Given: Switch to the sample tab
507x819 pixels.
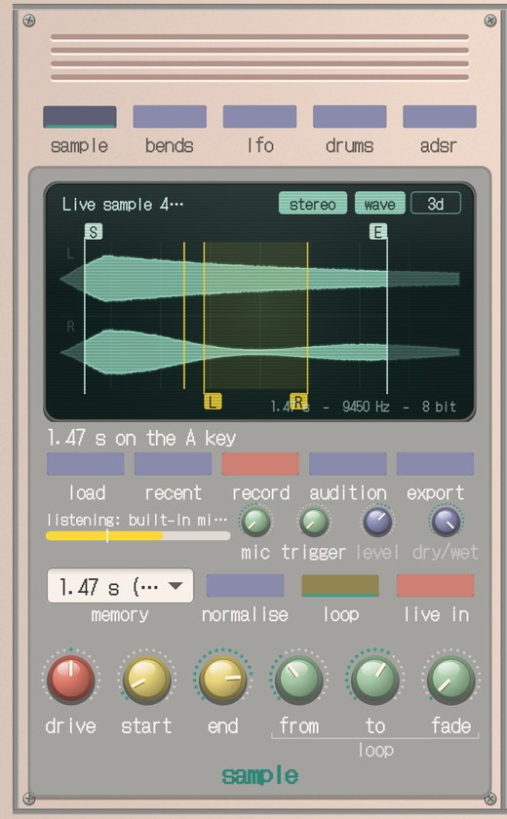Looking at the screenshot, I should (x=79, y=116).
